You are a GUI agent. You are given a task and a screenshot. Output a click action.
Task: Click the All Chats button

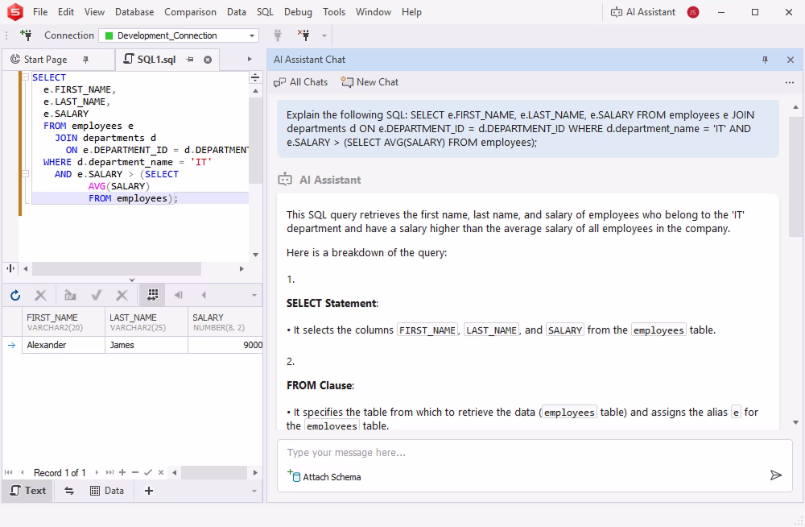tap(301, 82)
